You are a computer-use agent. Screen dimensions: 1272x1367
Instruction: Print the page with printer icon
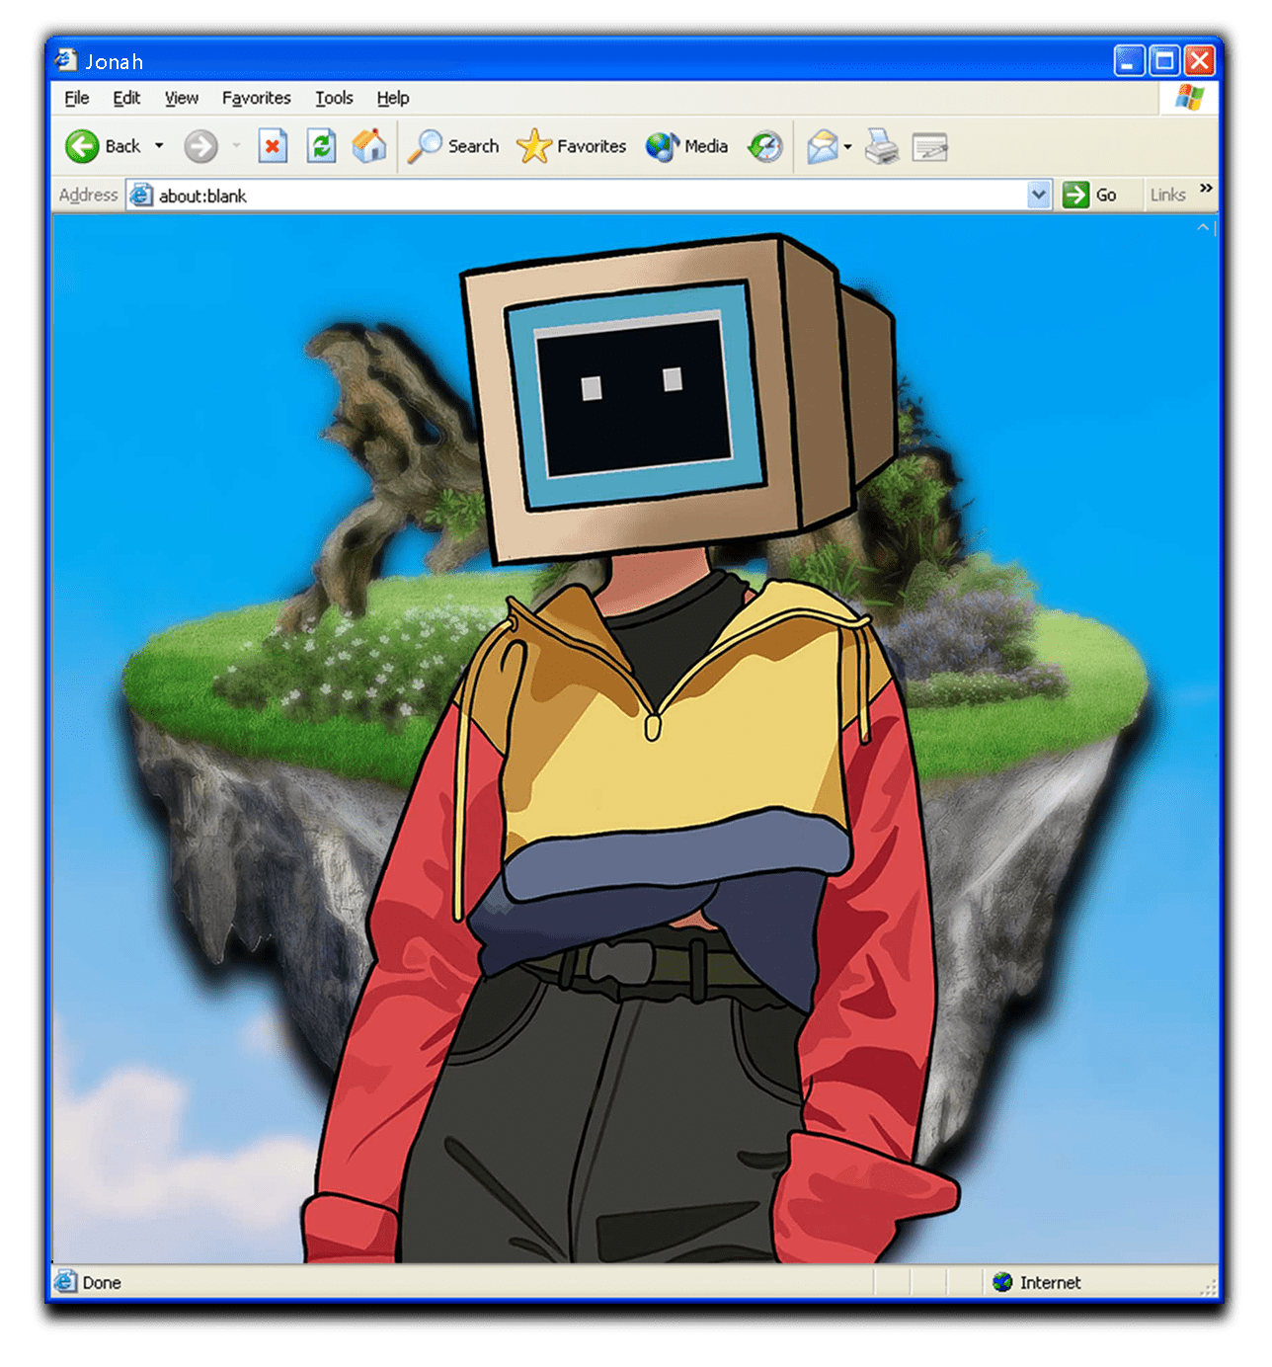click(x=882, y=146)
